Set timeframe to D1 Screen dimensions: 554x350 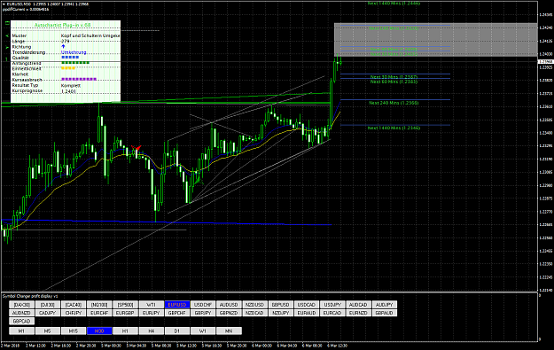click(x=177, y=331)
